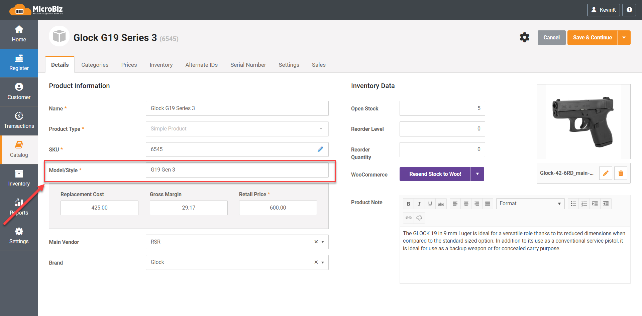Screen dimensions: 642x316
Task: Click the Cancel button
Action: (x=551, y=38)
